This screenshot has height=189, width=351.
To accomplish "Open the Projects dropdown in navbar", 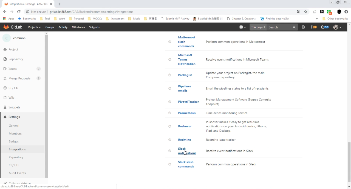I will (x=35, y=27).
